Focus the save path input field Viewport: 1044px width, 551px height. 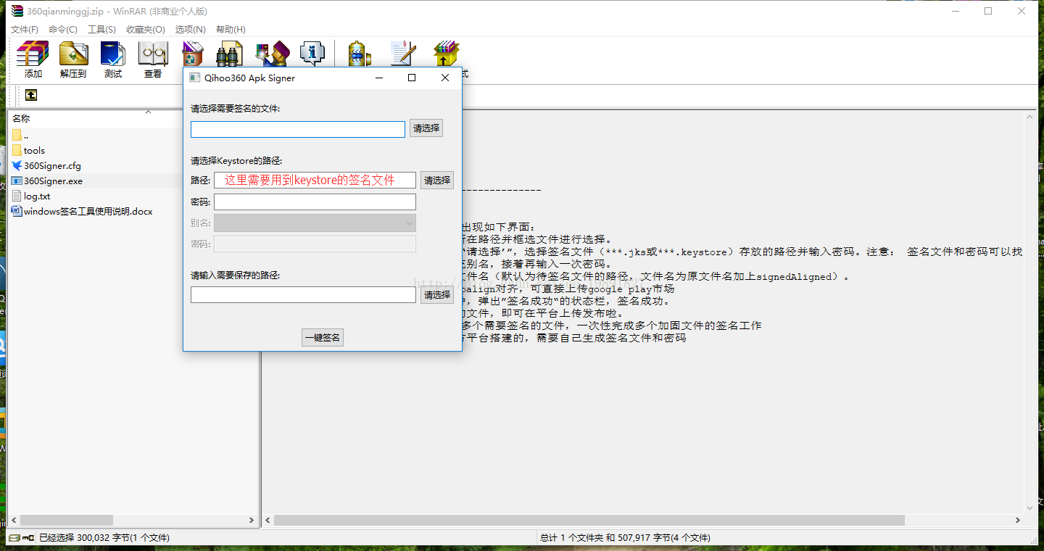click(x=303, y=295)
